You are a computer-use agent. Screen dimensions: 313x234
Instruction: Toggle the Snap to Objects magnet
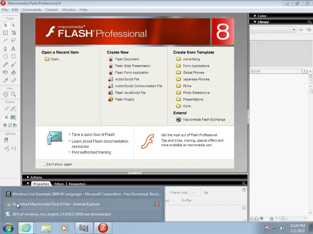pyautogui.click(x=6, y=140)
